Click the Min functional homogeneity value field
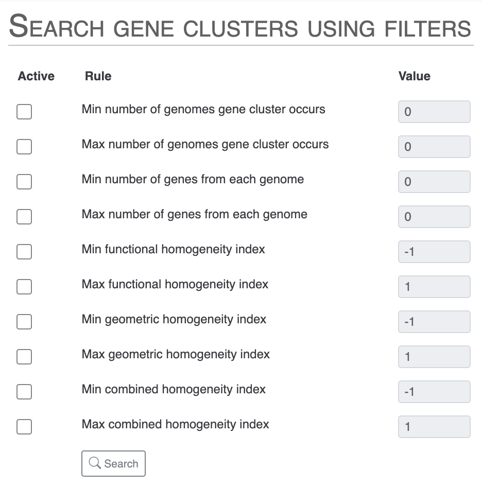The width and height of the screenshot is (482, 487). [434, 251]
